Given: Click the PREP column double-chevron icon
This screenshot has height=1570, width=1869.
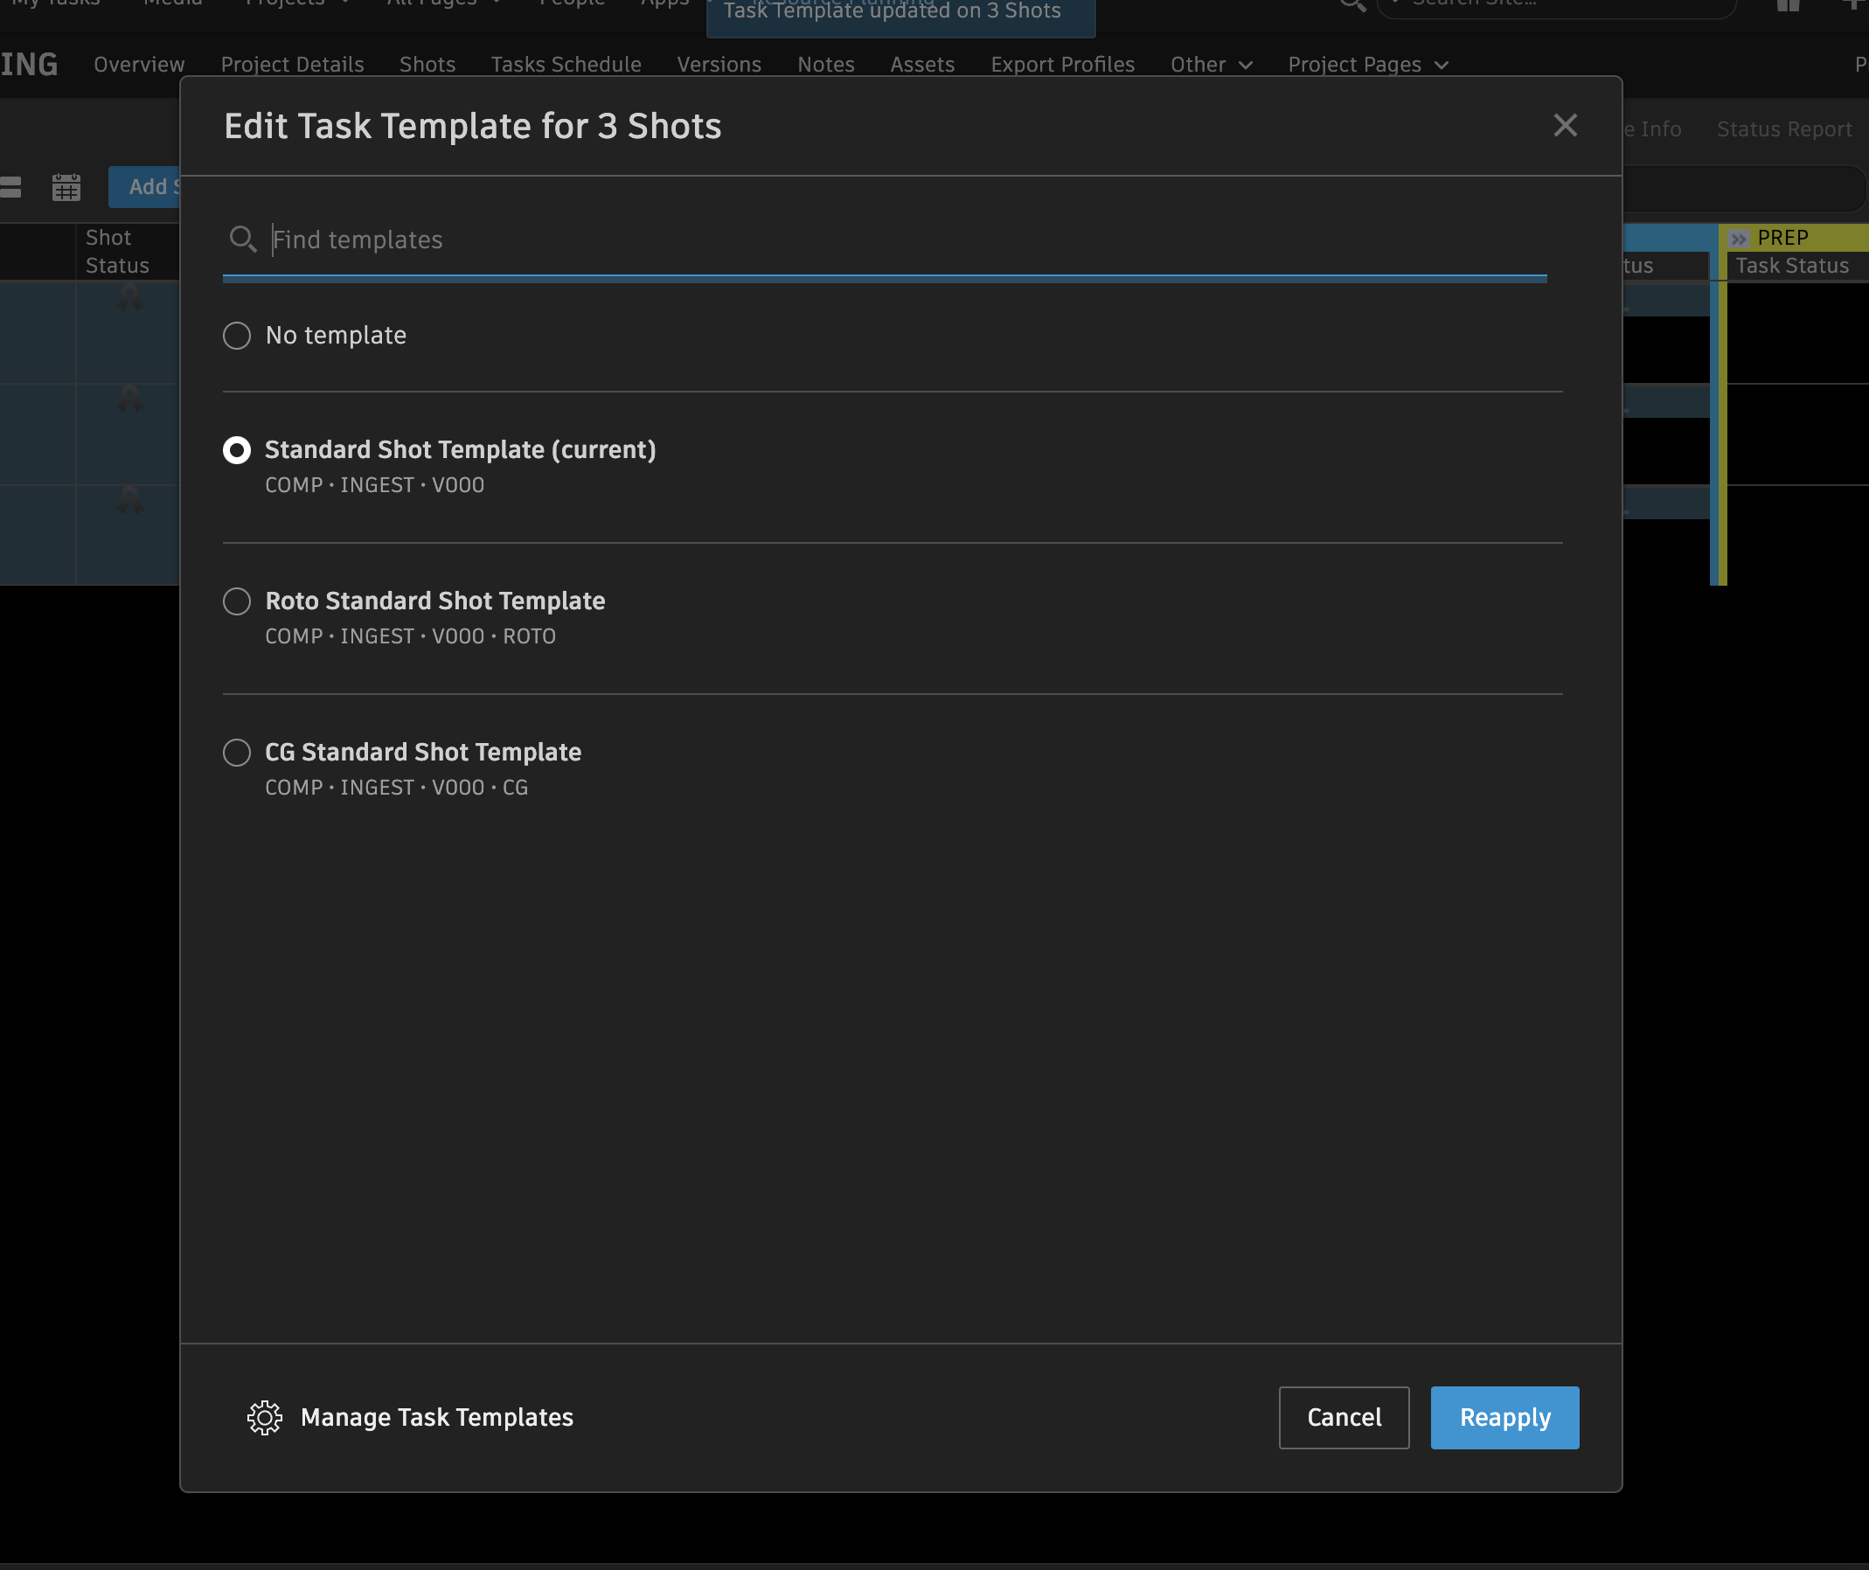Looking at the screenshot, I should 1738,239.
